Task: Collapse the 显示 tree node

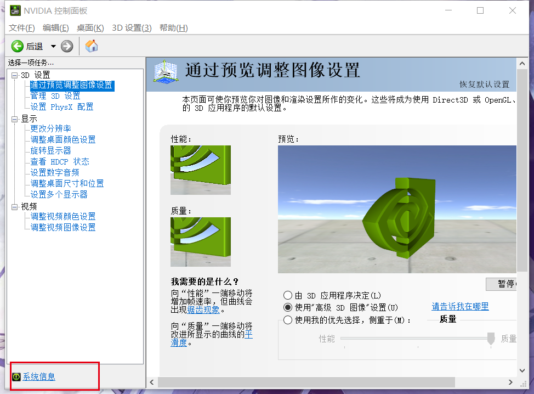Action: (14, 119)
